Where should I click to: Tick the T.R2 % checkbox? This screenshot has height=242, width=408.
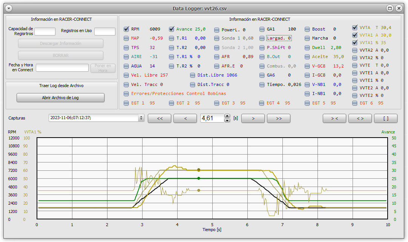(172, 66)
